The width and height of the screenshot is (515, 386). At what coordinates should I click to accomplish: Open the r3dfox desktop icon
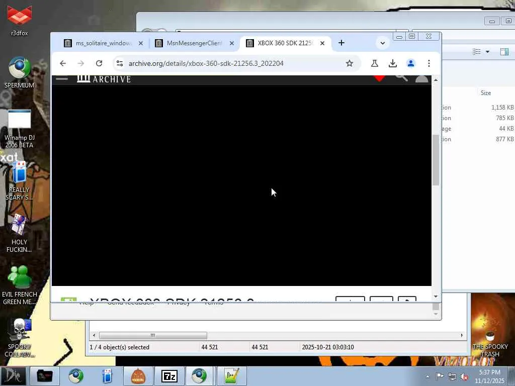(x=20, y=19)
